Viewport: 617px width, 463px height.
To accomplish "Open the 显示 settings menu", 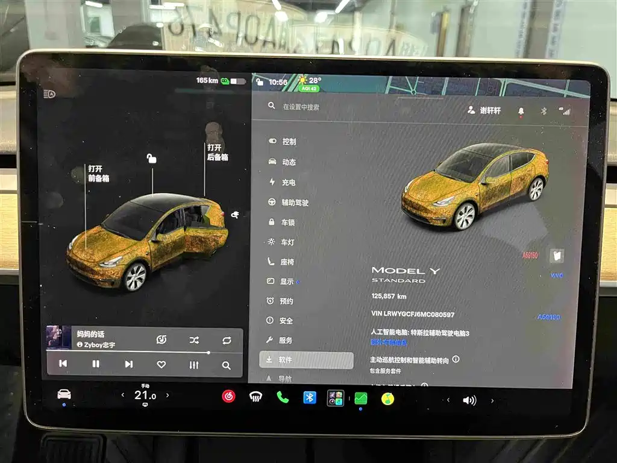I will tap(280, 282).
